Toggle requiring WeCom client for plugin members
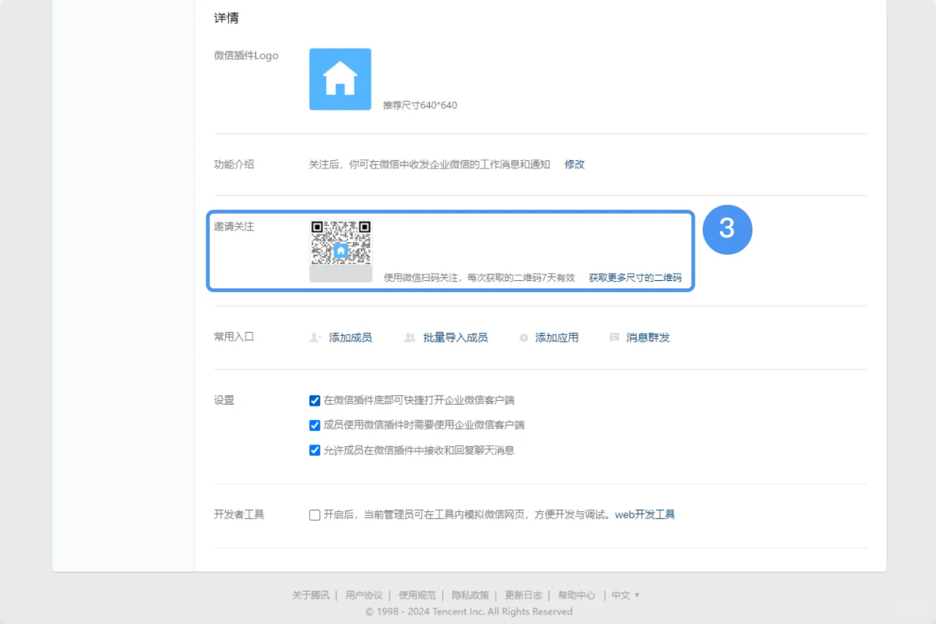The width and height of the screenshot is (936, 624). [x=314, y=425]
